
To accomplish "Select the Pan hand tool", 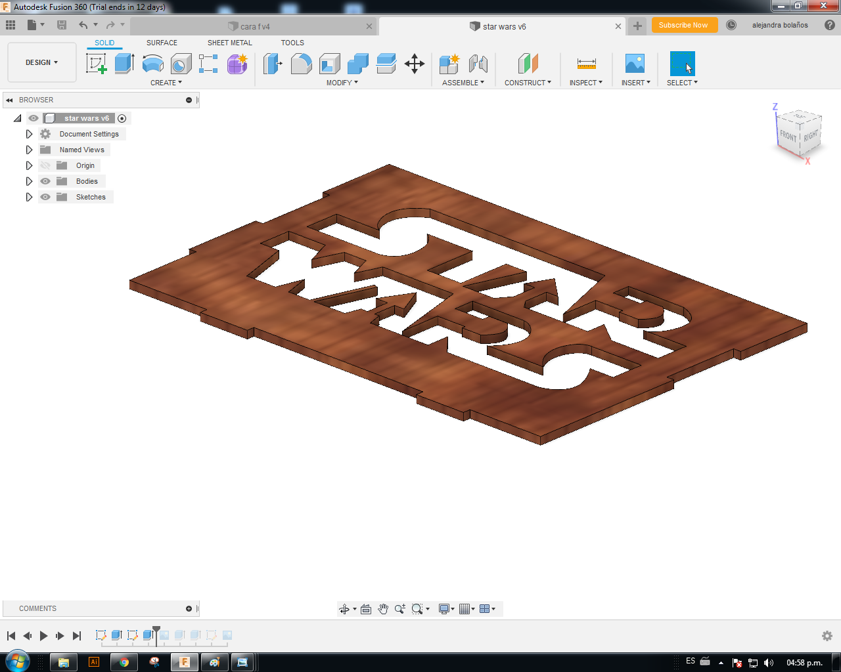I will 383,609.
